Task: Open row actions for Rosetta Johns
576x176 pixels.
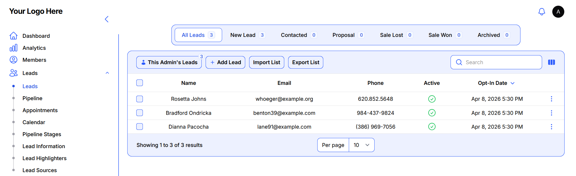Action: click(551, 99)
